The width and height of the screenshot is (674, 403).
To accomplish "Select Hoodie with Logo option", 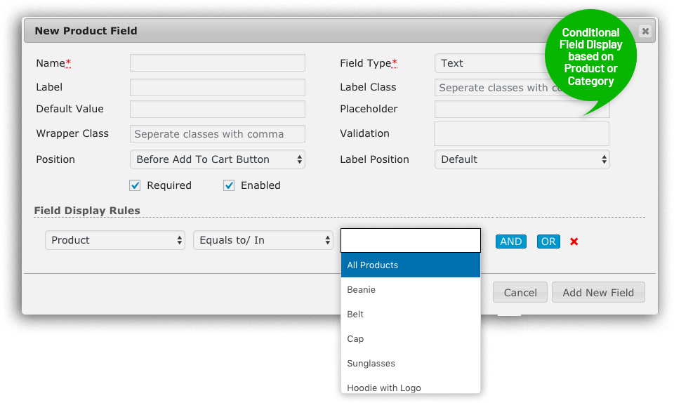I will (x=411, y=386).
